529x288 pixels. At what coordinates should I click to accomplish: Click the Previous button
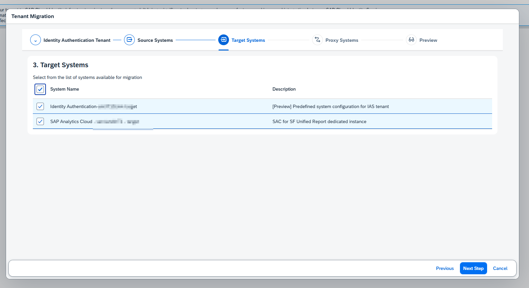click(x=445, y=268)
